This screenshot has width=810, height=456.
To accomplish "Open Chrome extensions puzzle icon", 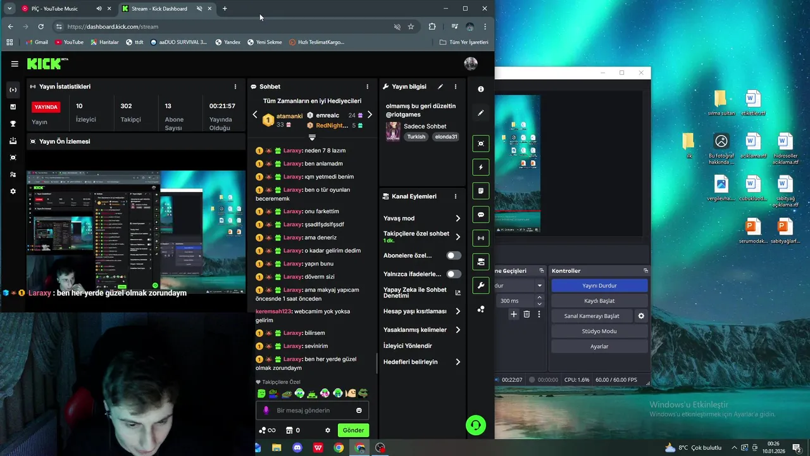I will 432,27.
